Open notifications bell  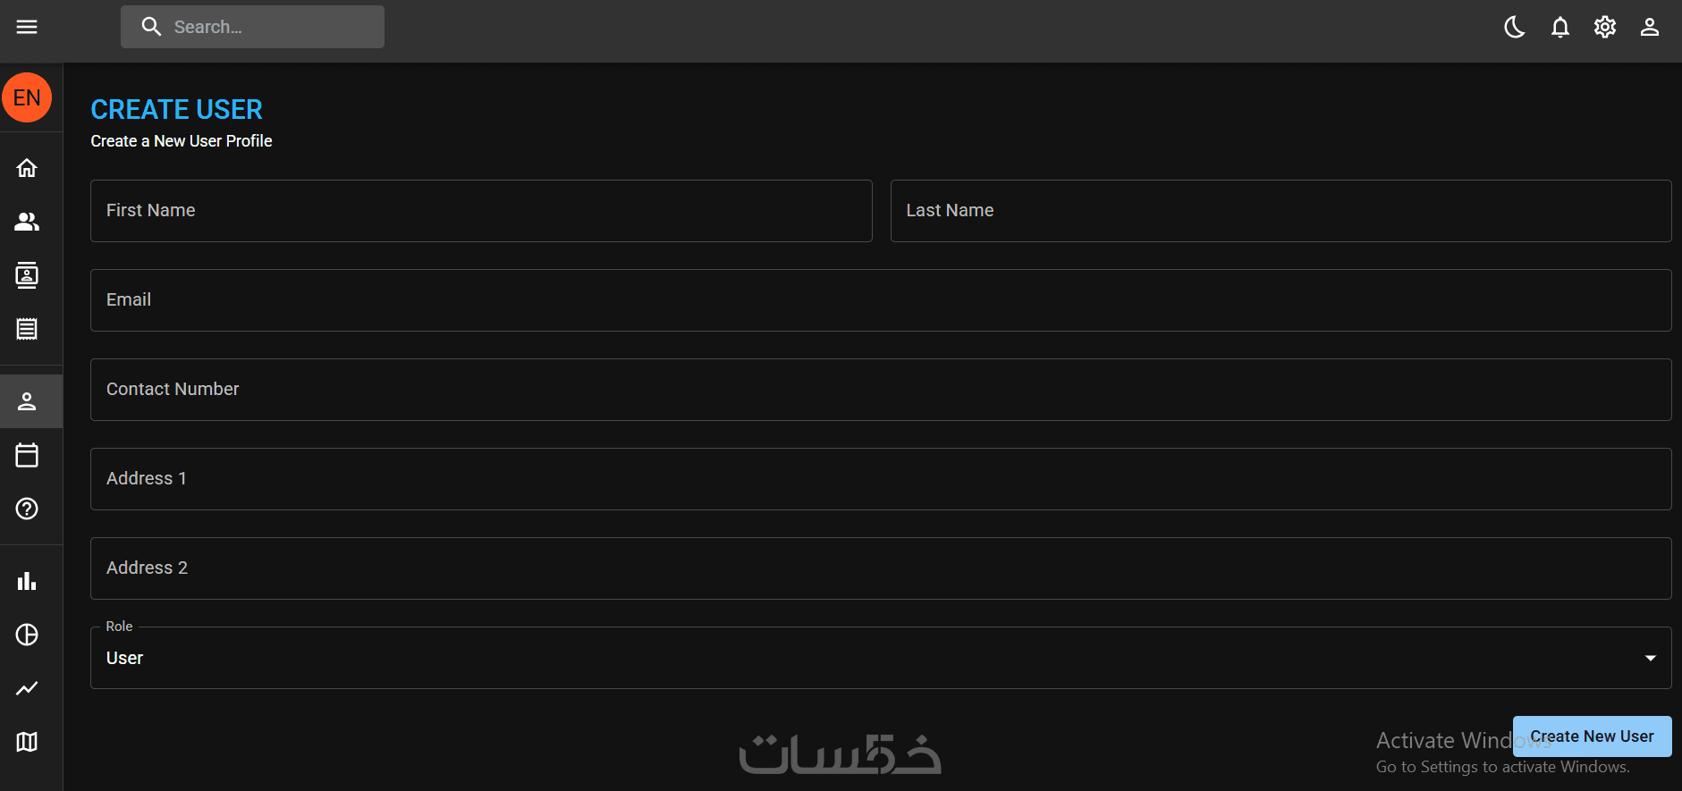pyautogui.click(x=1560, y=27)
